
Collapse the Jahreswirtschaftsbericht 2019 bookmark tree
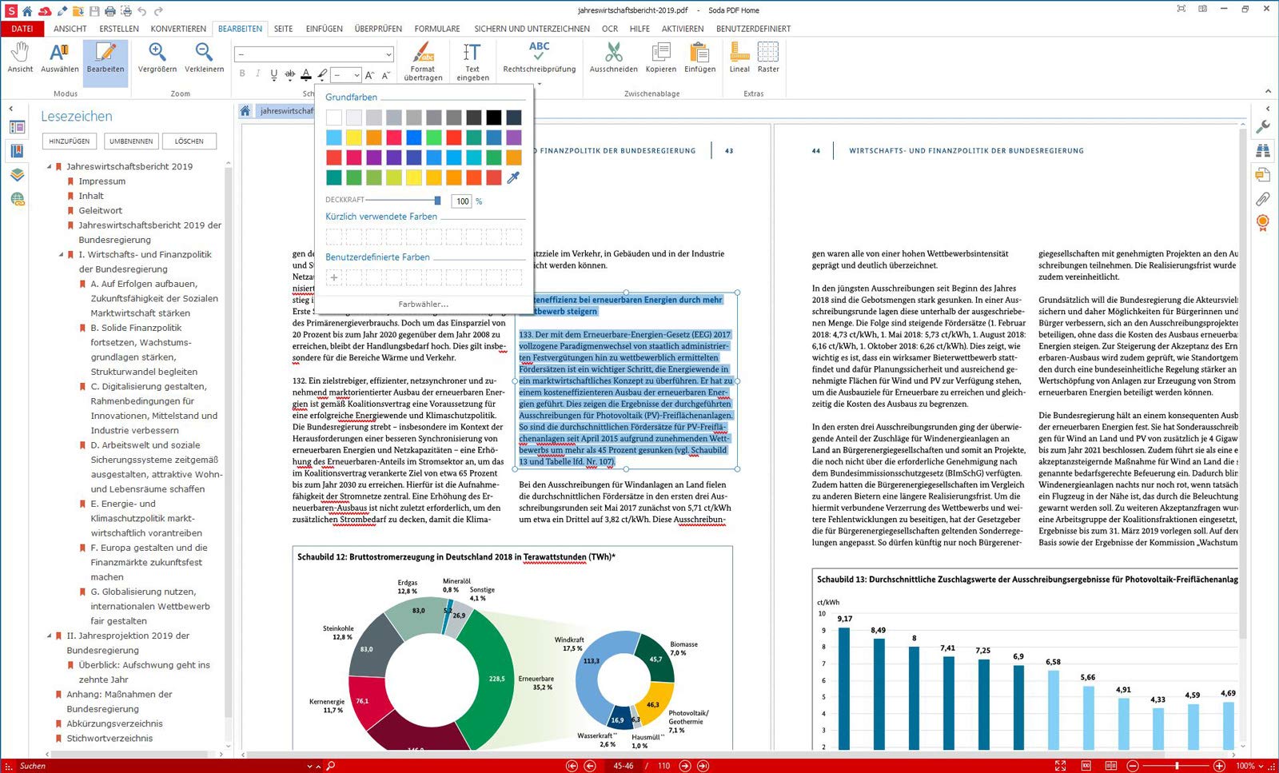pyautogui.click(x=49, y=167)
